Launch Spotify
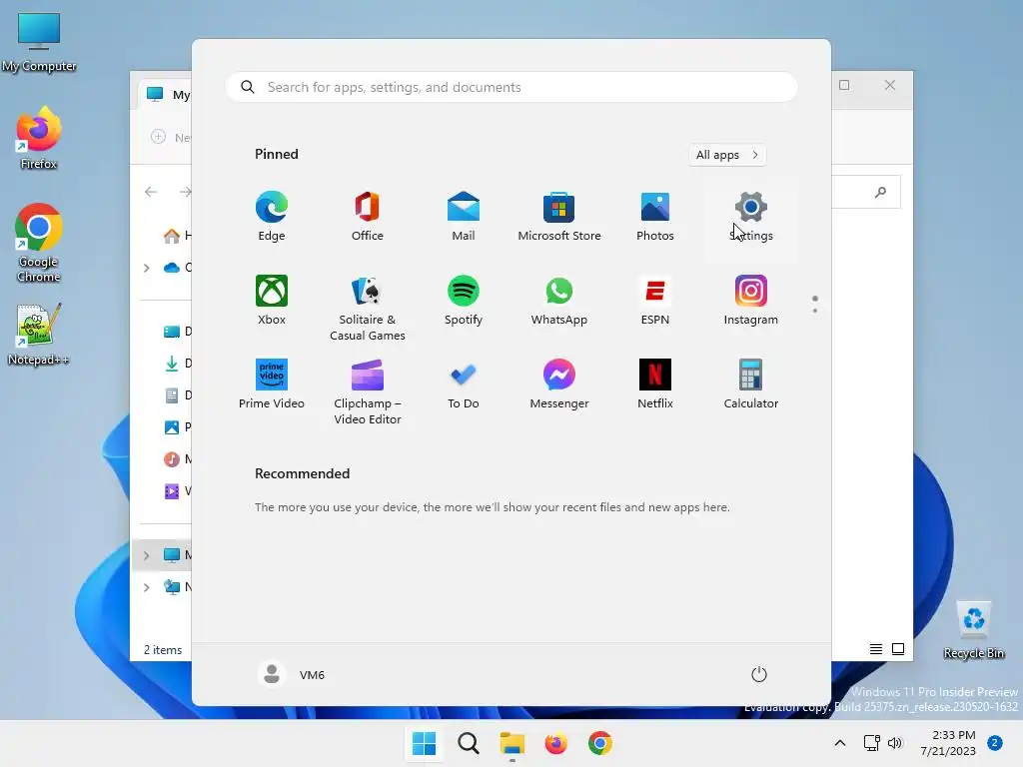The height and width of the screenshot is (767, 1023). click(x=464, y=300)
